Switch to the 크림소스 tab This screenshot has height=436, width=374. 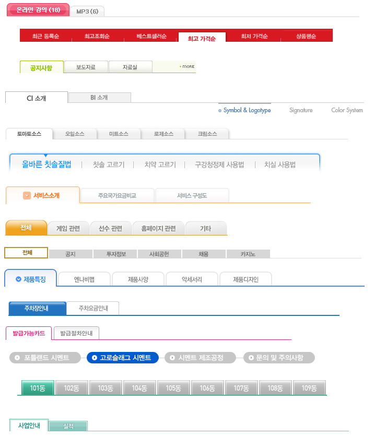point(207,134)
